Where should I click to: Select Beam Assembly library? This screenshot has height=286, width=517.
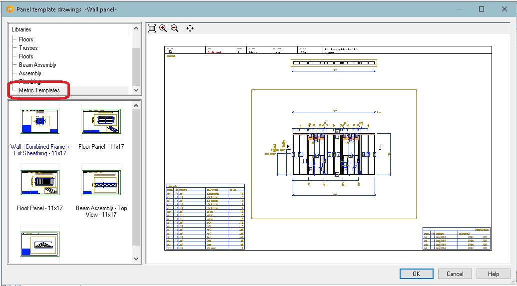[x=37, y=65]
